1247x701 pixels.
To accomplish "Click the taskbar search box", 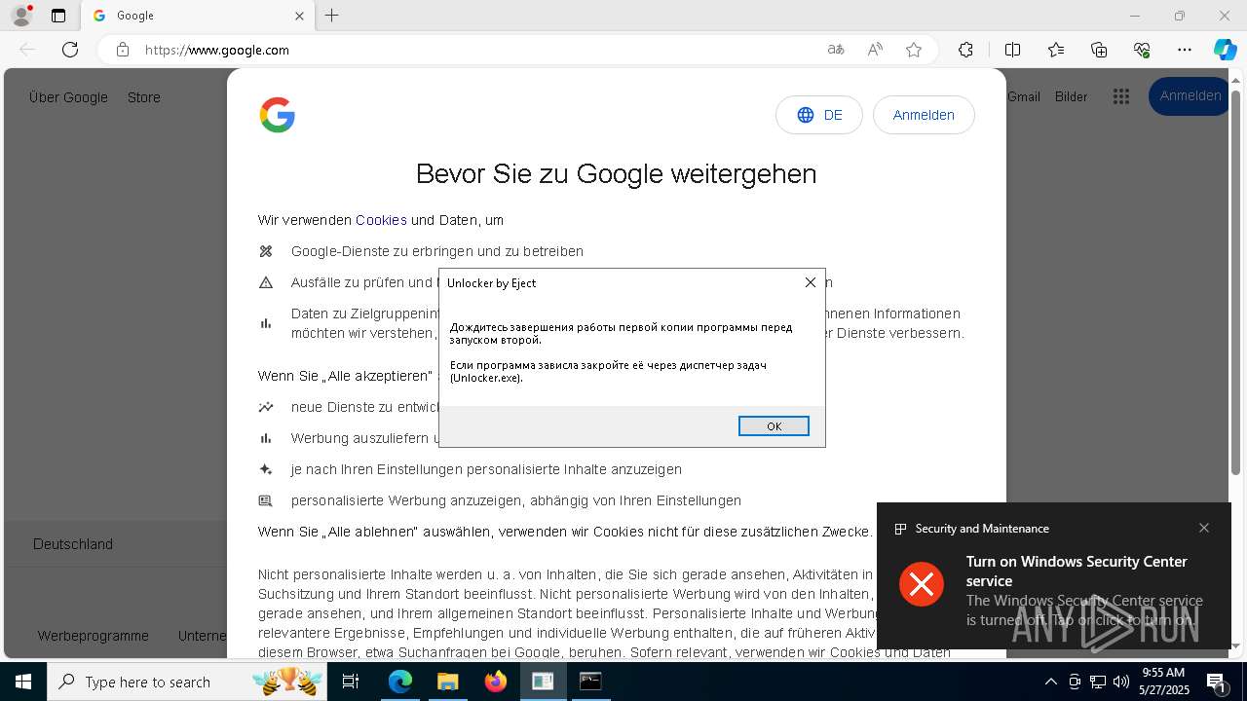I will [x=187, y=682].
